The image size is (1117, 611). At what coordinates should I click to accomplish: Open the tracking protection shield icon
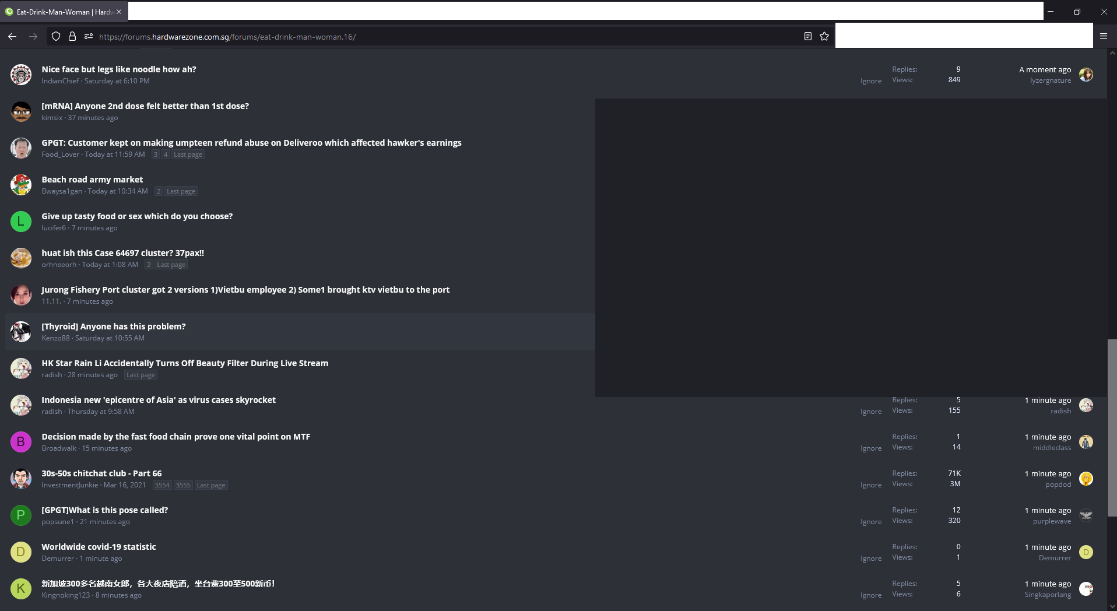pyautogui.click(x=56, y=36)
